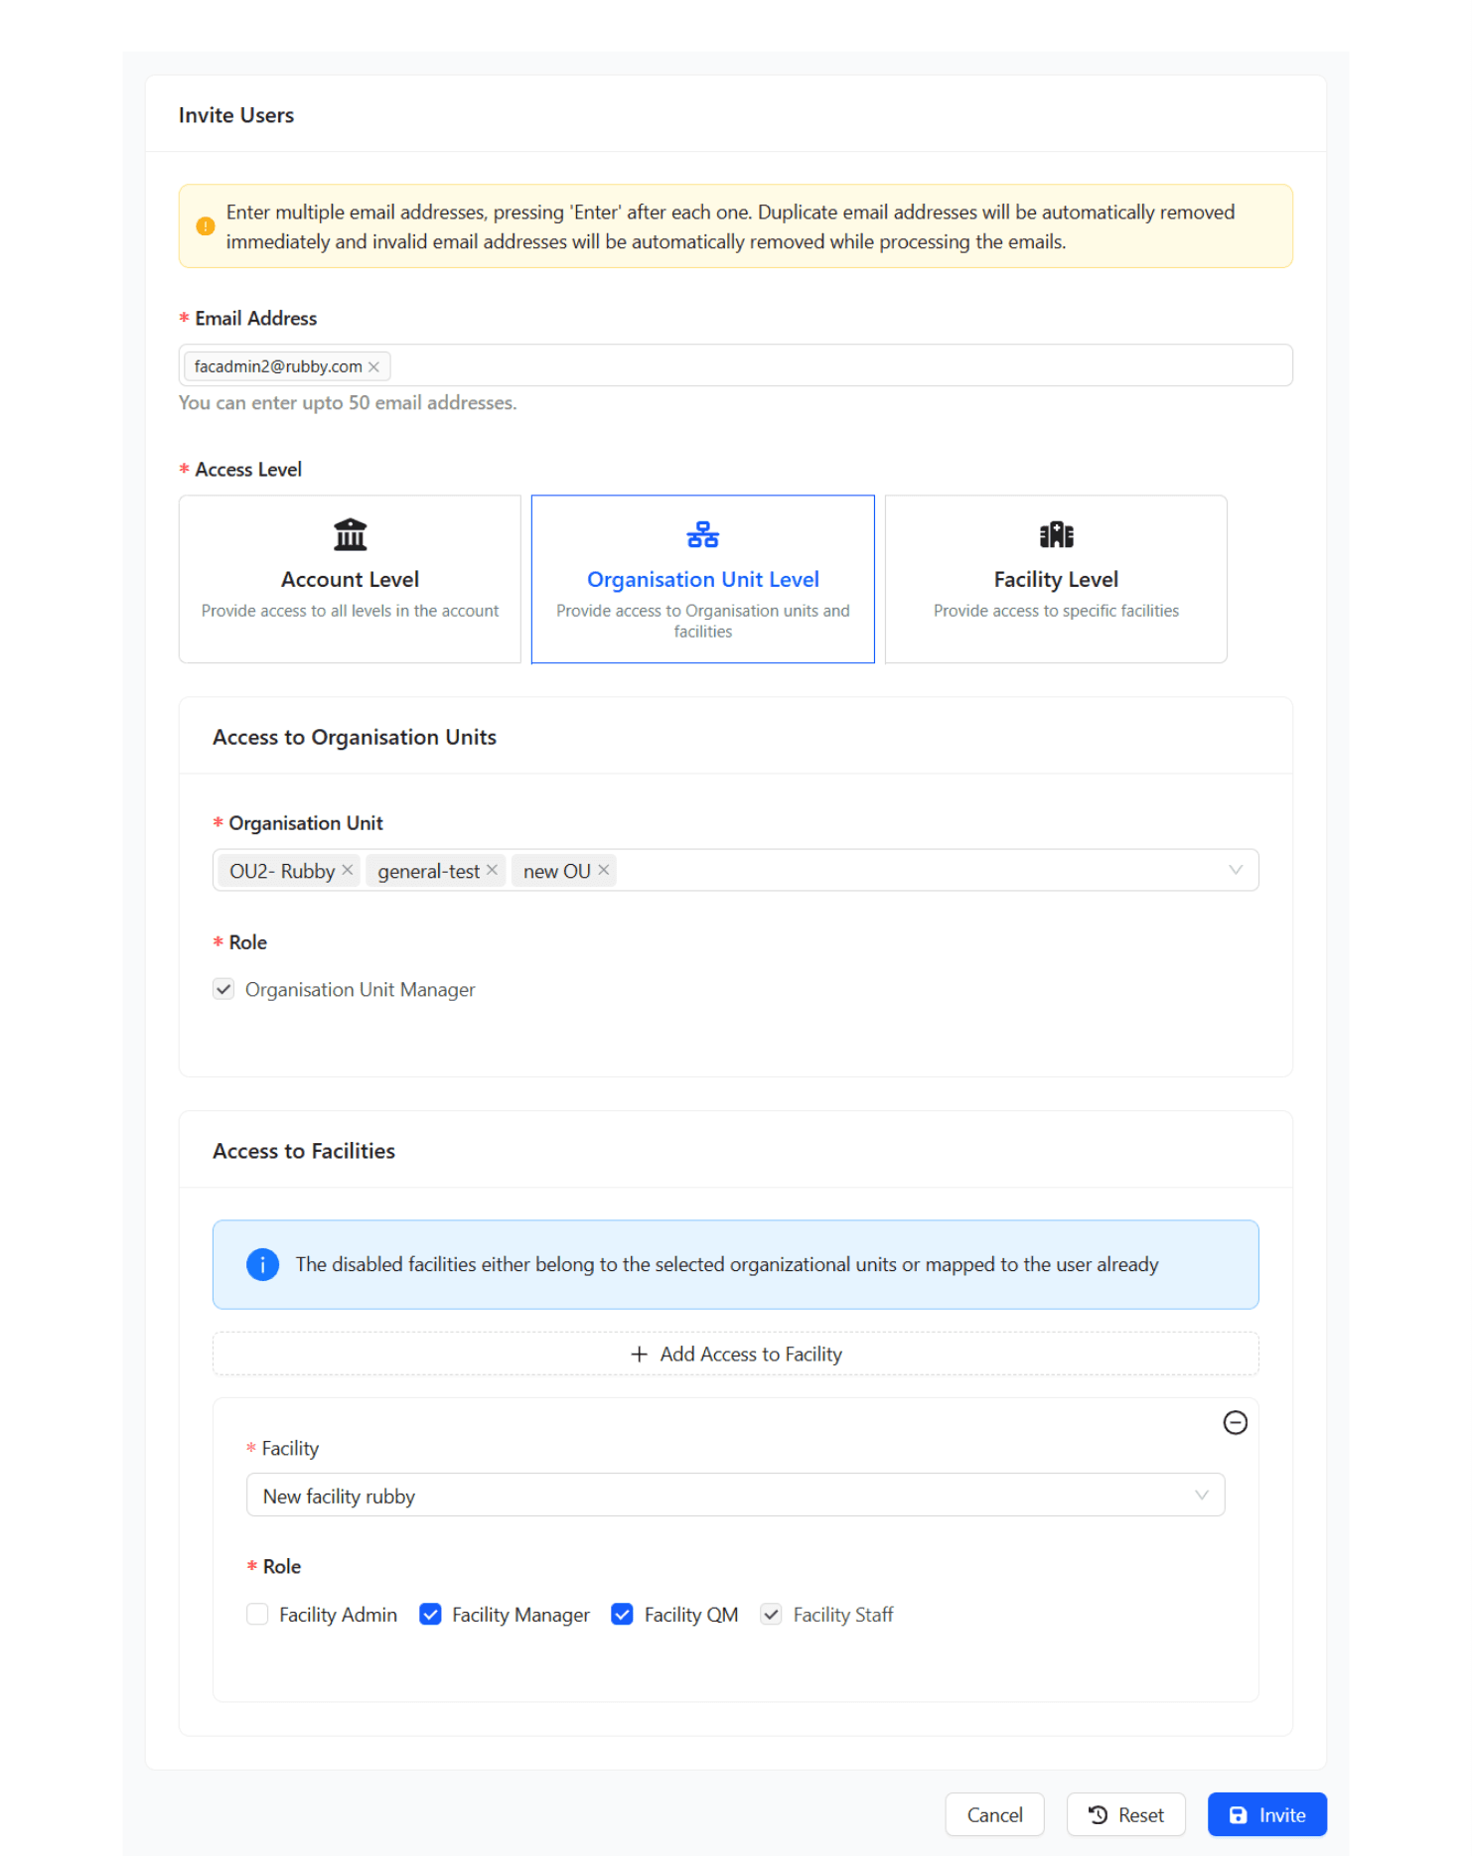Select the Facility Level access card
Screen dimensions: 1472x1856
[x=1056, y=579]
